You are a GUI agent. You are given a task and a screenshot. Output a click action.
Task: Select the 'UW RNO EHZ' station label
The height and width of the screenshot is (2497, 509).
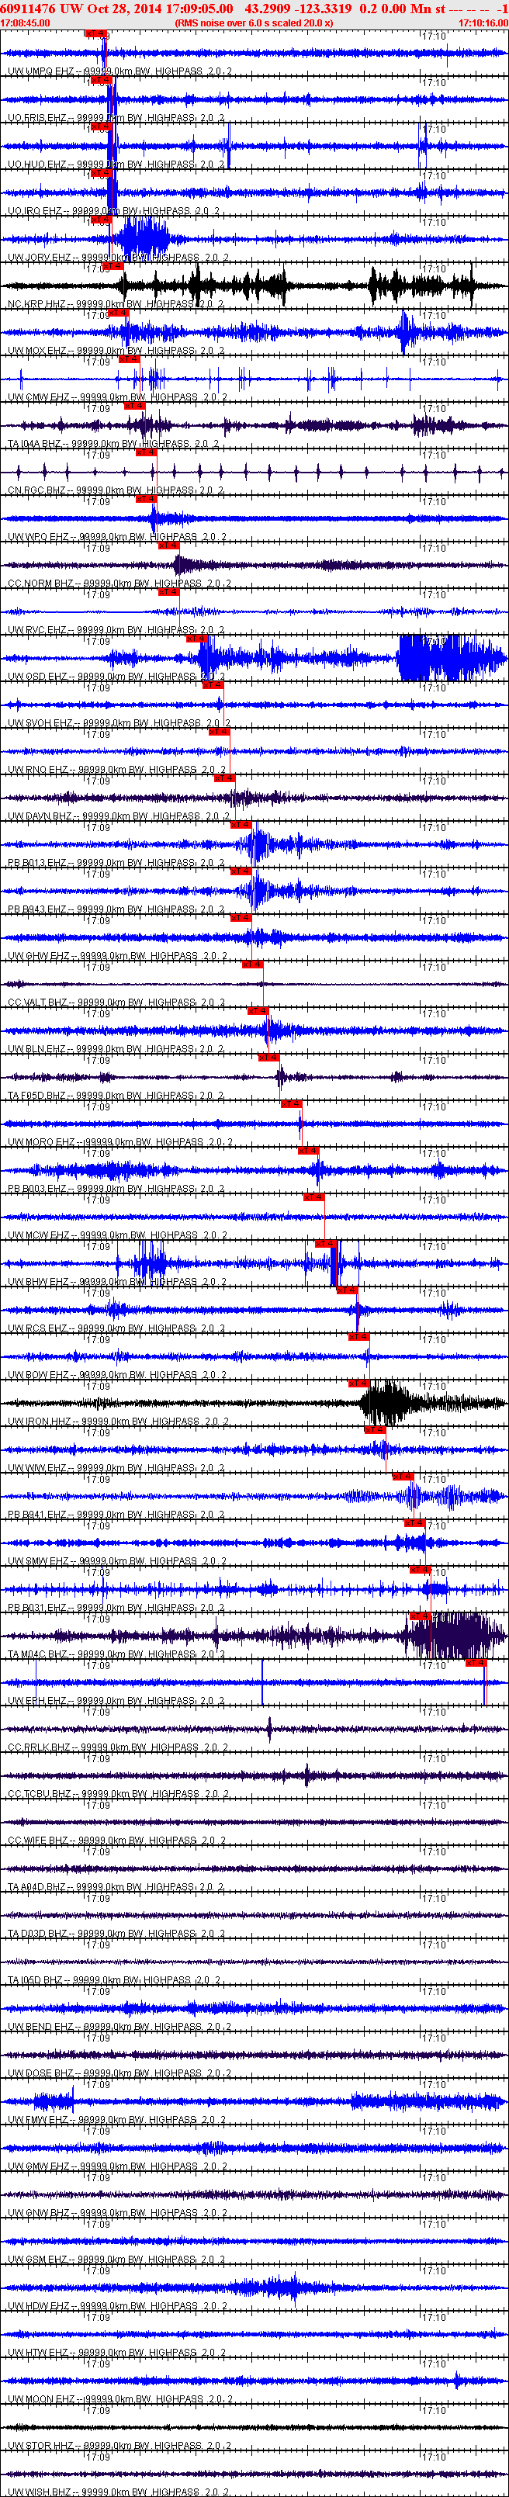tap(38, 770)
